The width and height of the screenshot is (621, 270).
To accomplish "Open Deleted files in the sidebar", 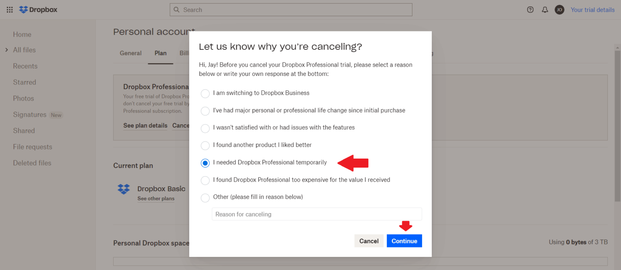I will coord(32,163).
